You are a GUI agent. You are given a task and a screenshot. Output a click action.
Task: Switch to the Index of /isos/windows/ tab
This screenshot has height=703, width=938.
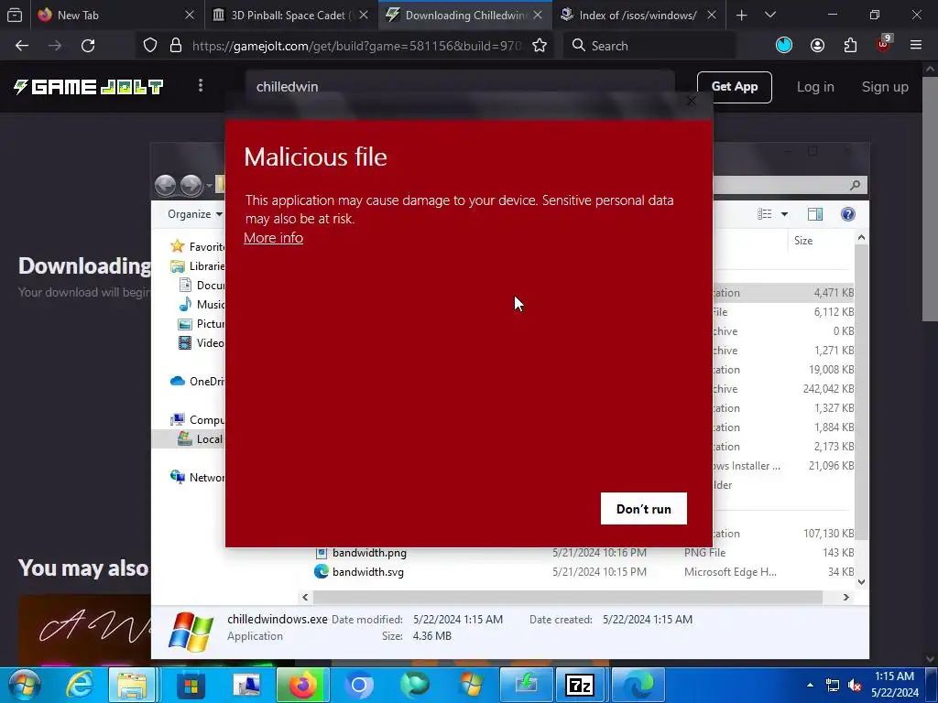(638, 16)
